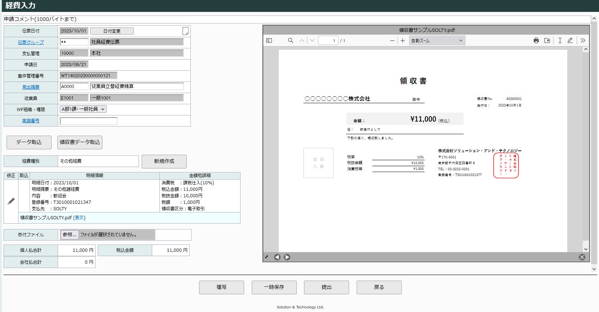
Task: Open the WF組織・権限 dropdown
Action: coord(83,109)
